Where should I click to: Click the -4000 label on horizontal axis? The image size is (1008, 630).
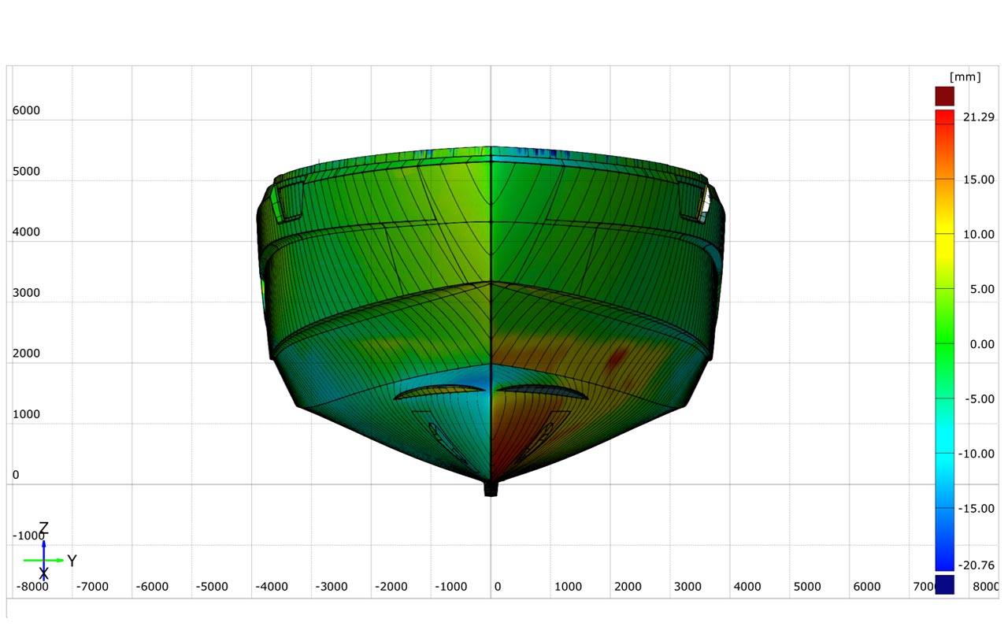click(272, 587)
